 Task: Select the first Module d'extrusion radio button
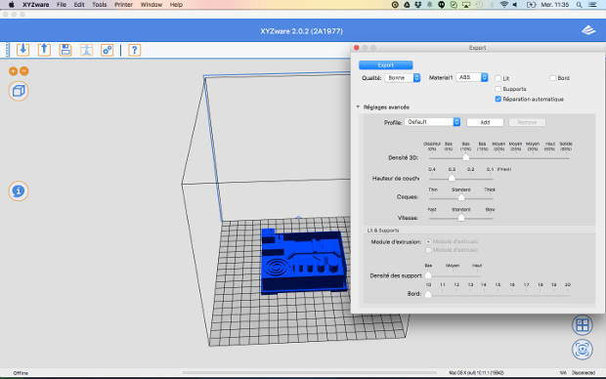(x=428, y=241)
